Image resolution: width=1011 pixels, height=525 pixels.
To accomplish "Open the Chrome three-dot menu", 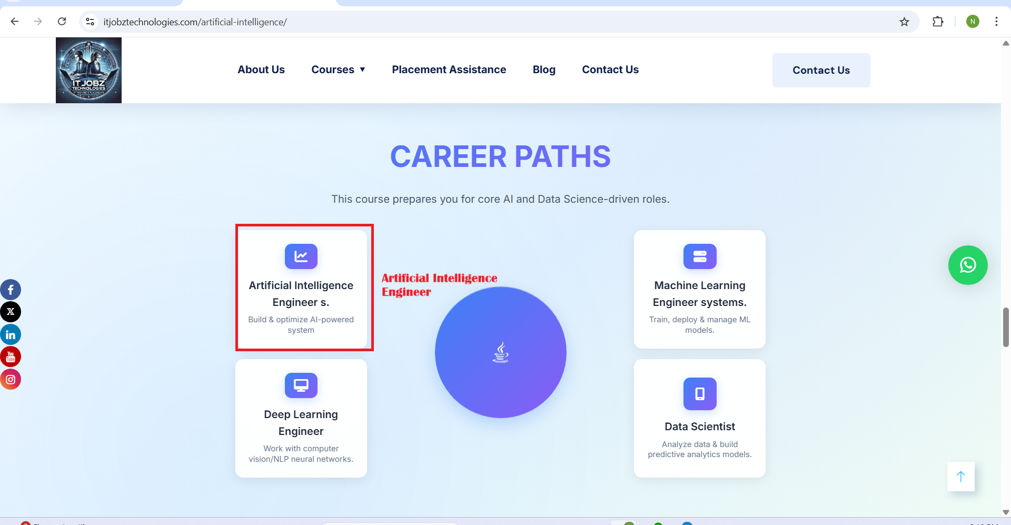I will [996, 22].
